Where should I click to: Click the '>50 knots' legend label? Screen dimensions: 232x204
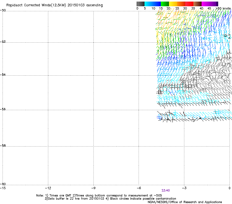[223, 8]
